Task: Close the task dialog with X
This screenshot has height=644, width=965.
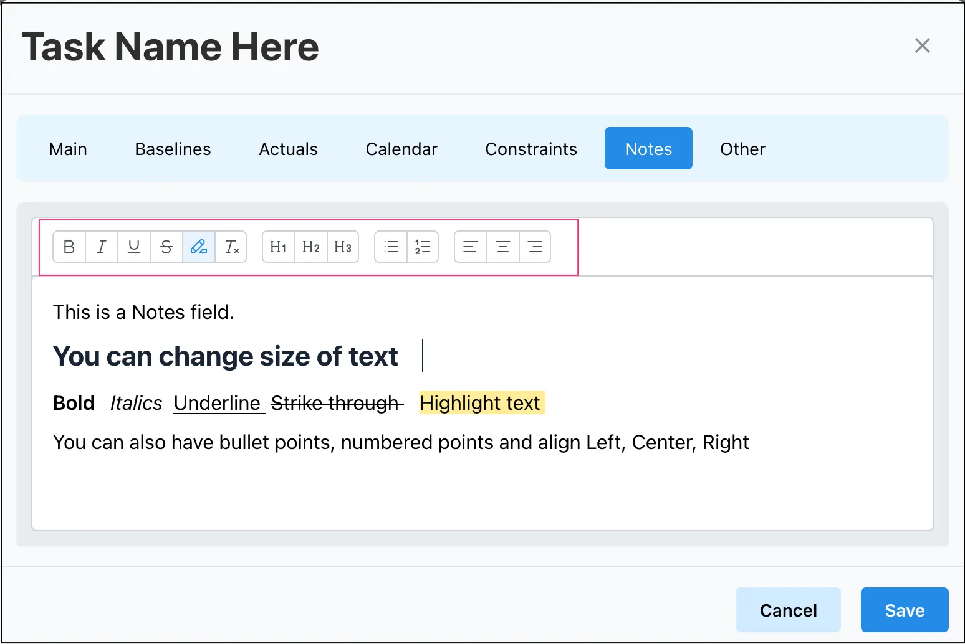Action: tap(922, 45)
